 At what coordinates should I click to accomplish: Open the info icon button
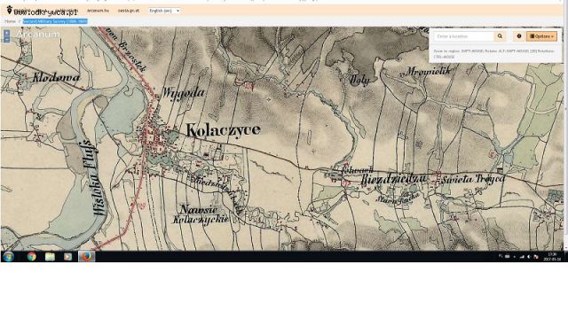pos(519,36)
